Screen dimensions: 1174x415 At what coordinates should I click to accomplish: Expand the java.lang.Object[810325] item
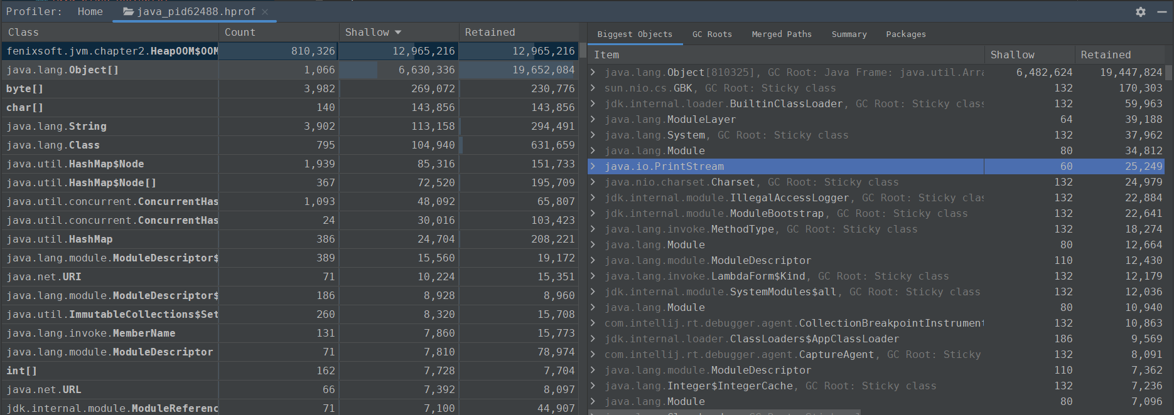pyautogui.click(x=593, y=73)
